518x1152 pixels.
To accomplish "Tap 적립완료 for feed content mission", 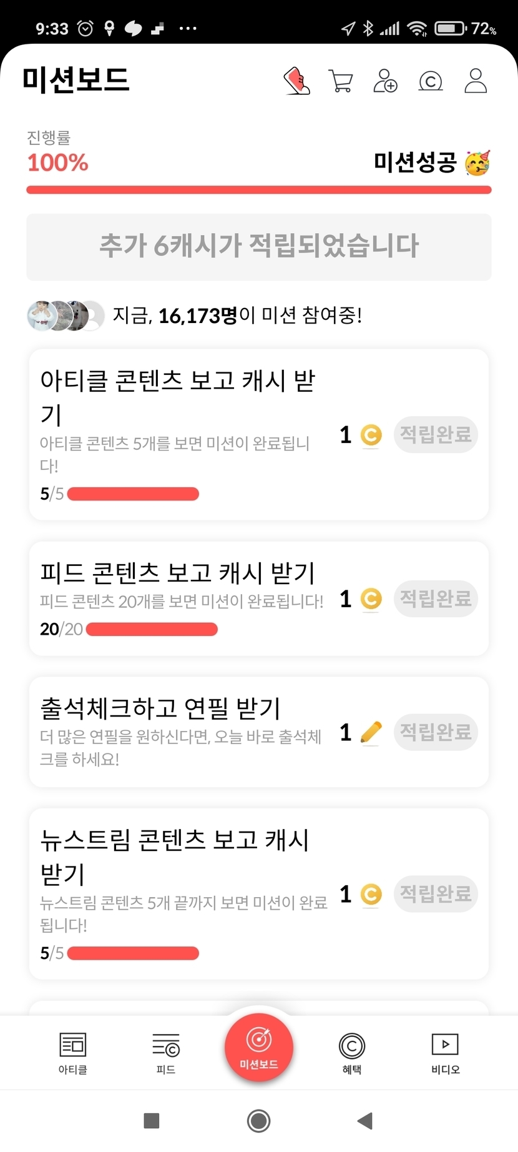I will click(436, 598).
